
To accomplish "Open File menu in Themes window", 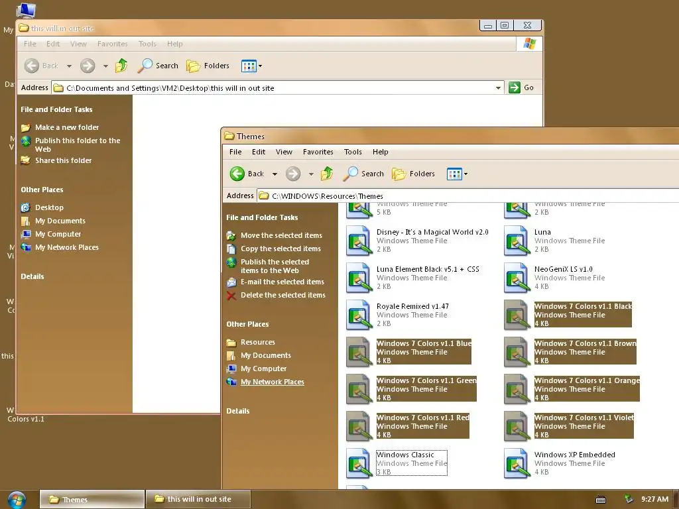I will [235, 152].
